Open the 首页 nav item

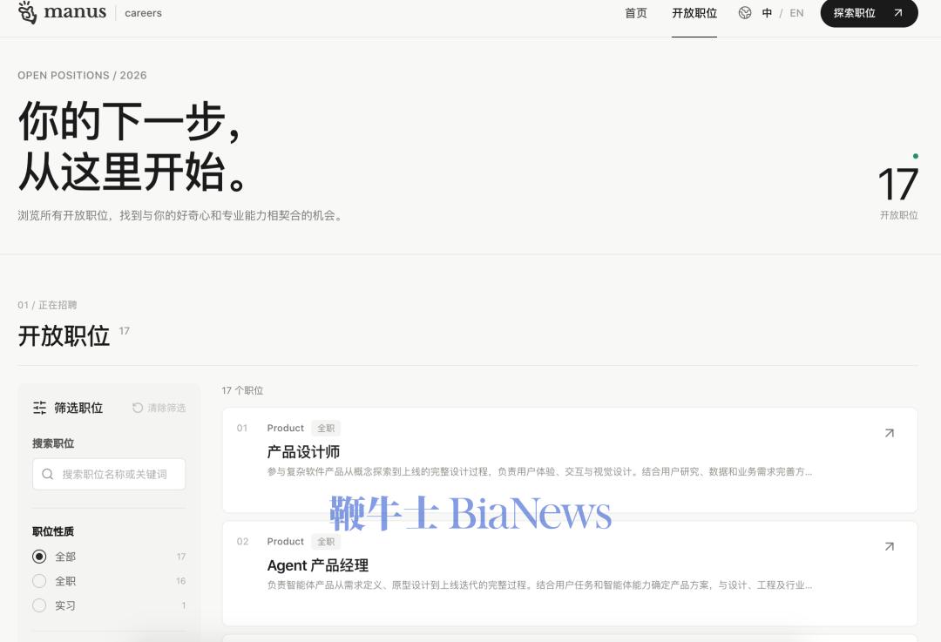pos(636,13)
